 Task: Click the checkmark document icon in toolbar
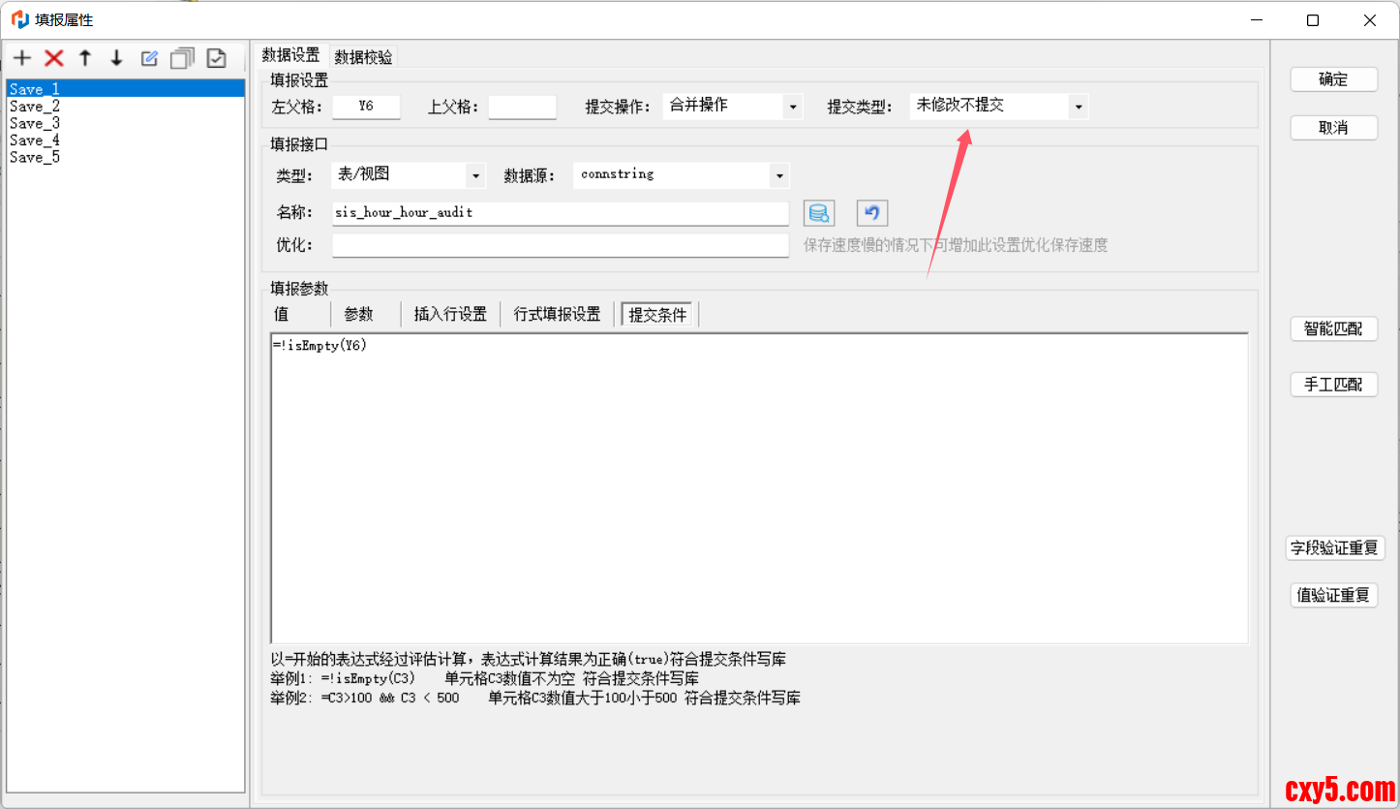(x=216, y=58)
